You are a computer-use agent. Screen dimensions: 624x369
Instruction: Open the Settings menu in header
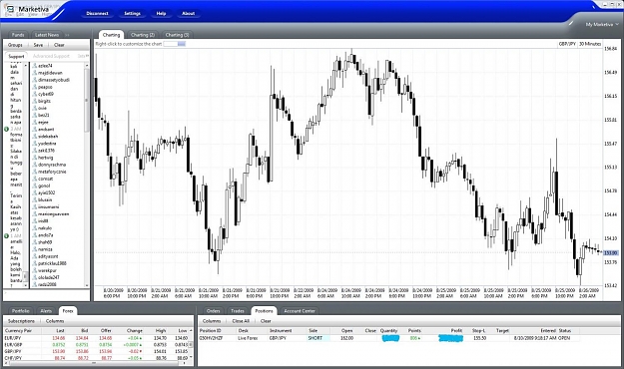(x=132, y=14)
